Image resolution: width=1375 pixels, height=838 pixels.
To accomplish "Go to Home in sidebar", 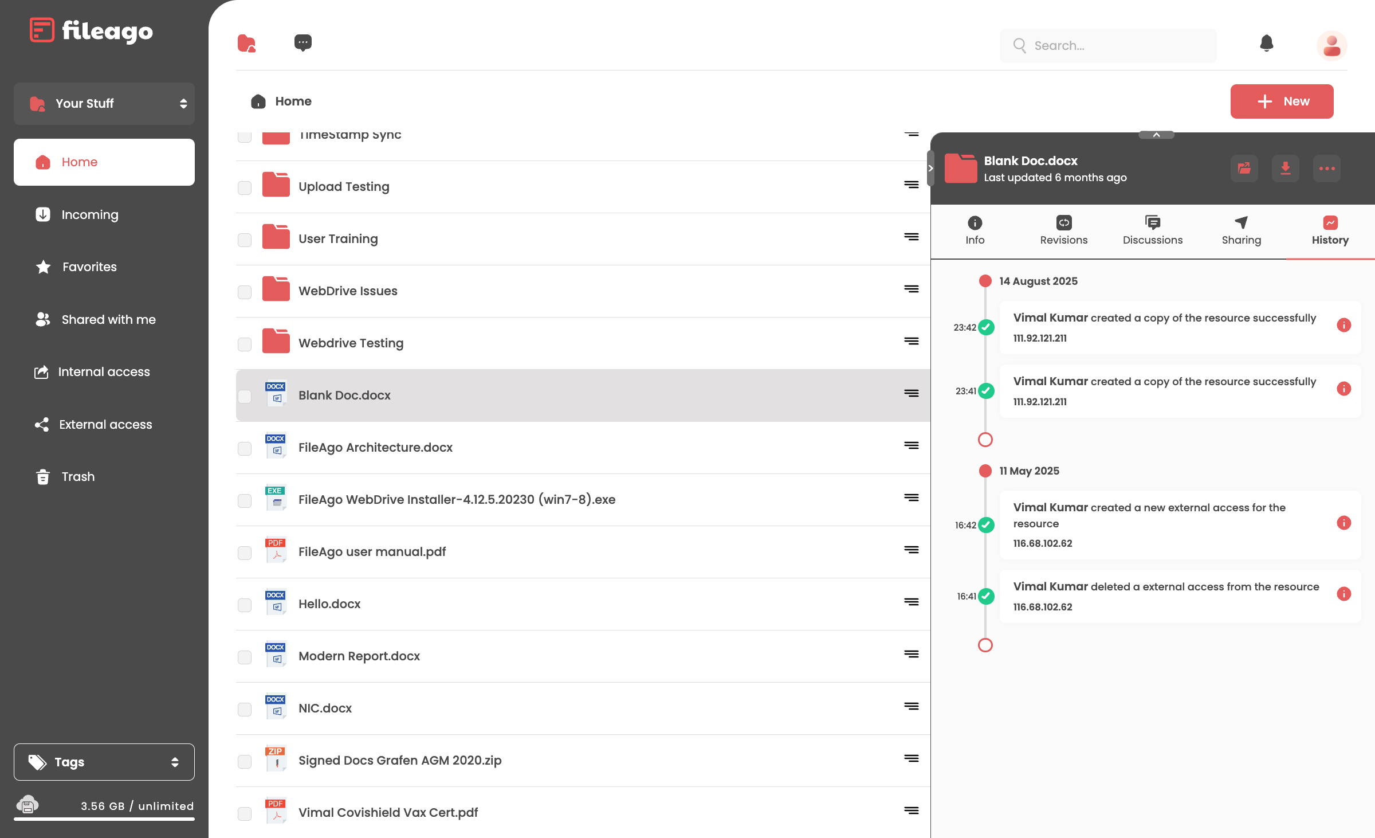I will click(104, 162).
